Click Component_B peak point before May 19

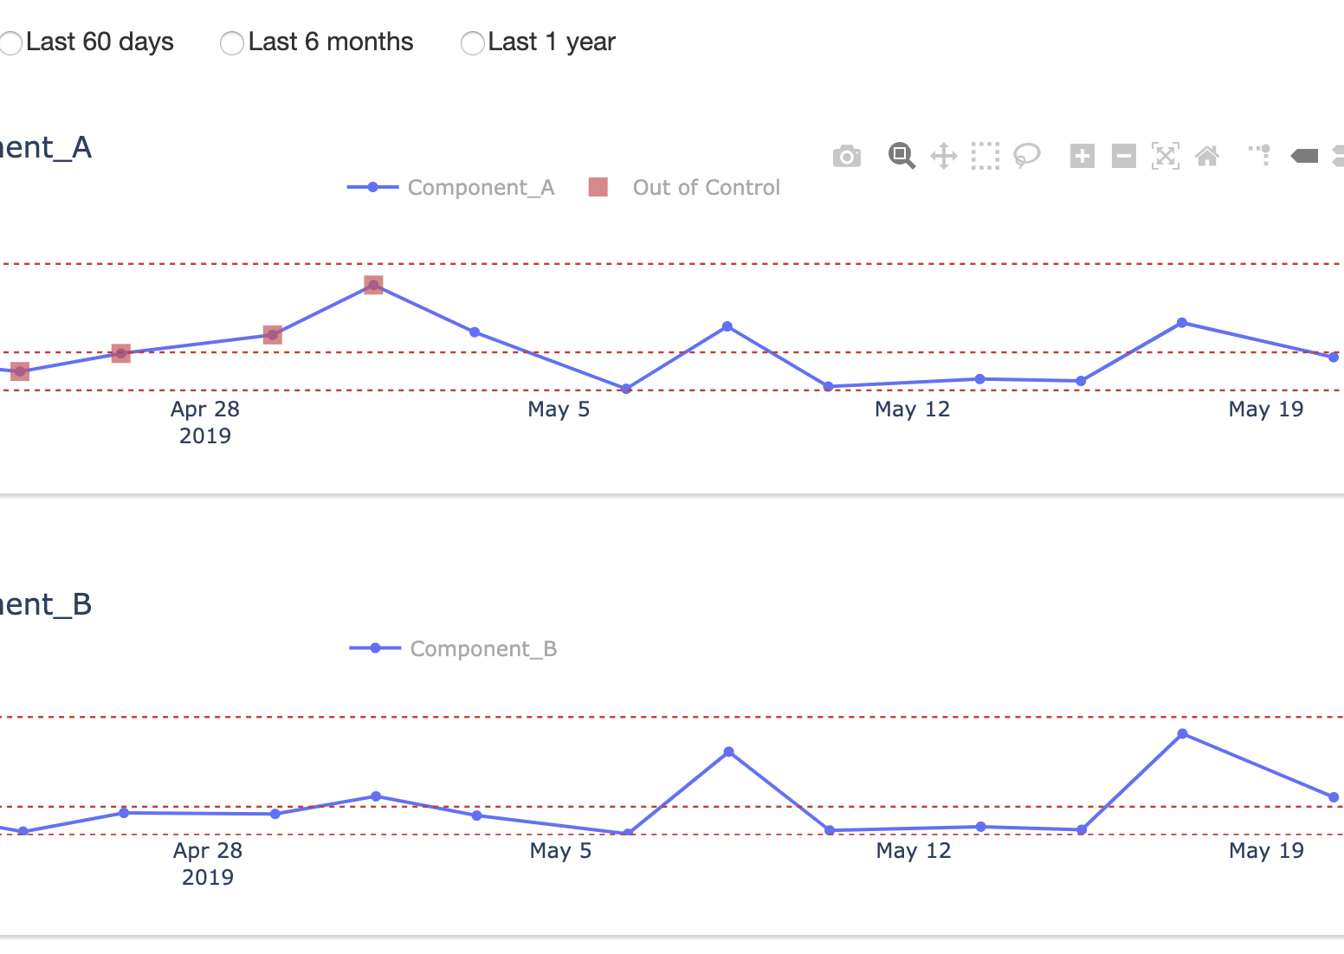(x=1182, y=734)
